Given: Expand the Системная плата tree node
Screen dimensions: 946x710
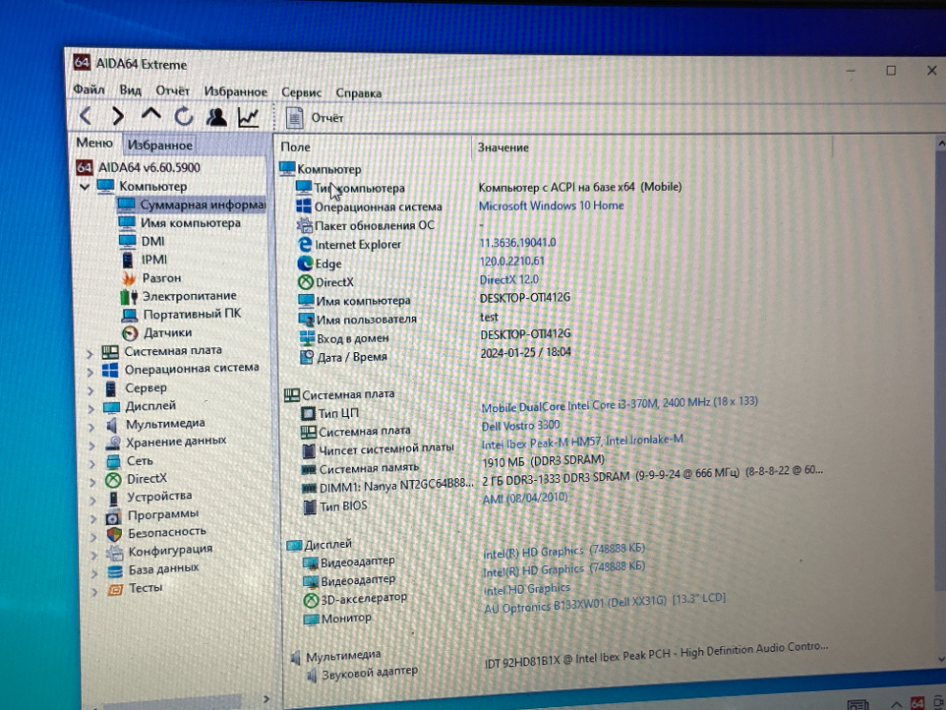Looking at the screenshot, I should pyautogui.click(x=90, y=352).
